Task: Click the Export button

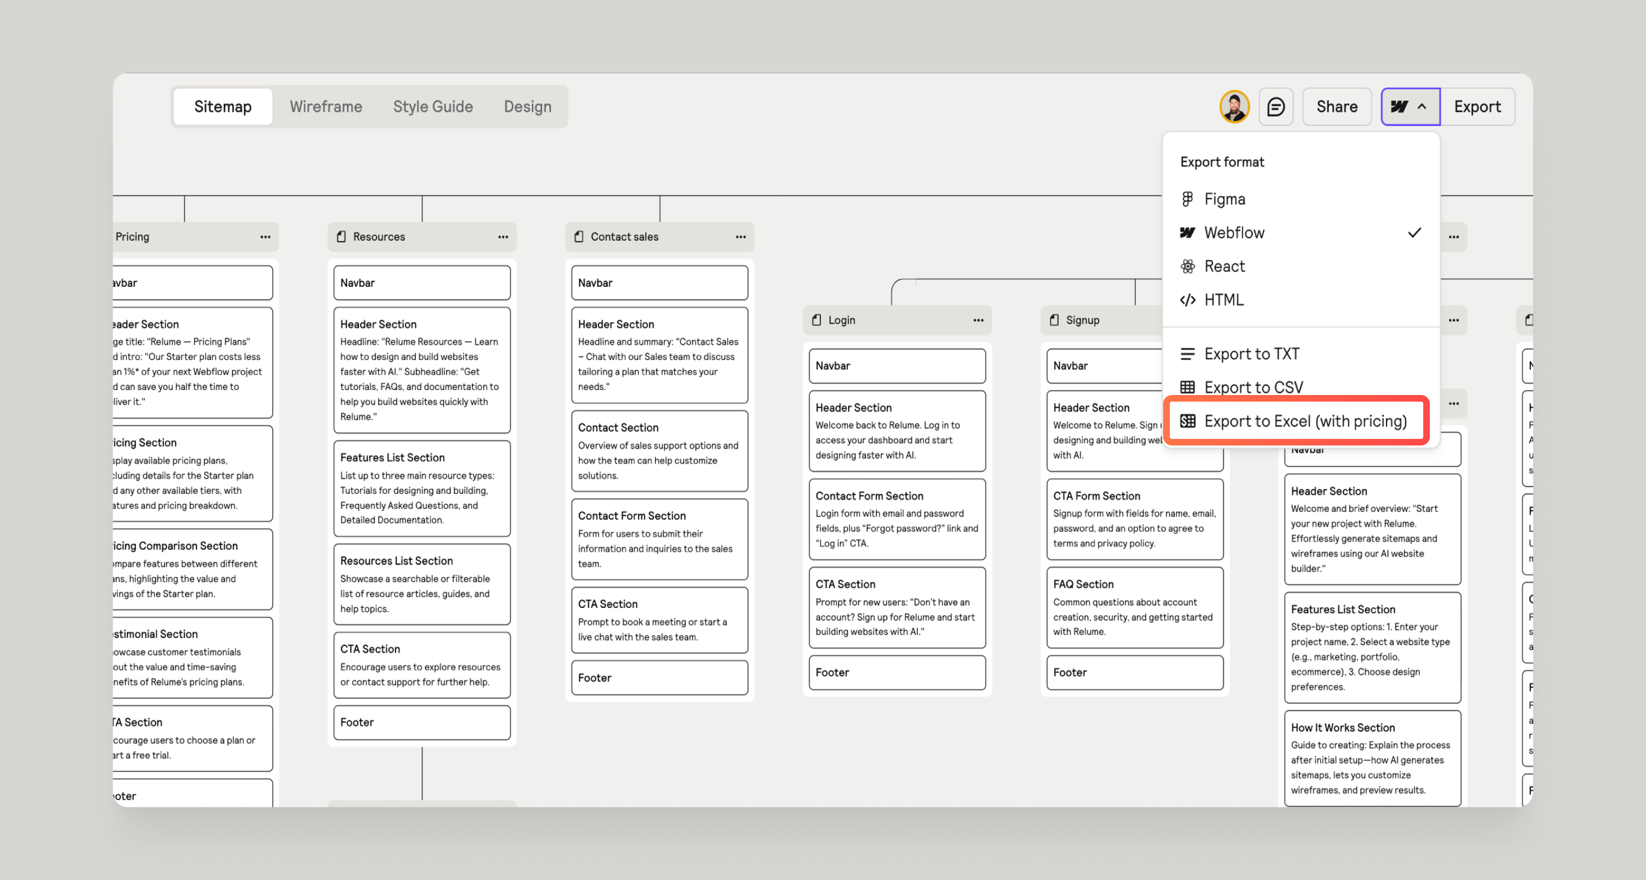Action: 1476,107
